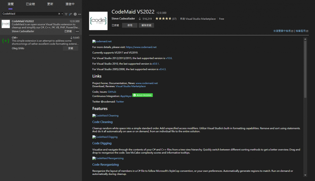Open the sort order icon

pos(70,14)
